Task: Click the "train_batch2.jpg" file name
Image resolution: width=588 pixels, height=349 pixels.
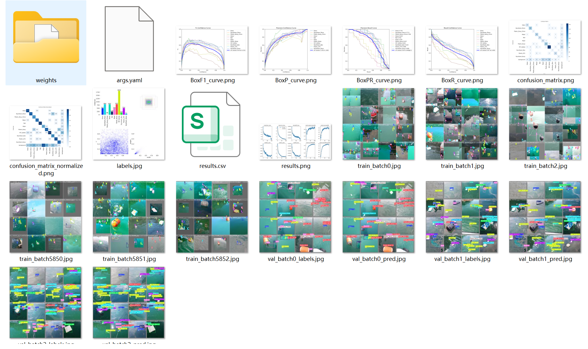Action: coord(546,166)
